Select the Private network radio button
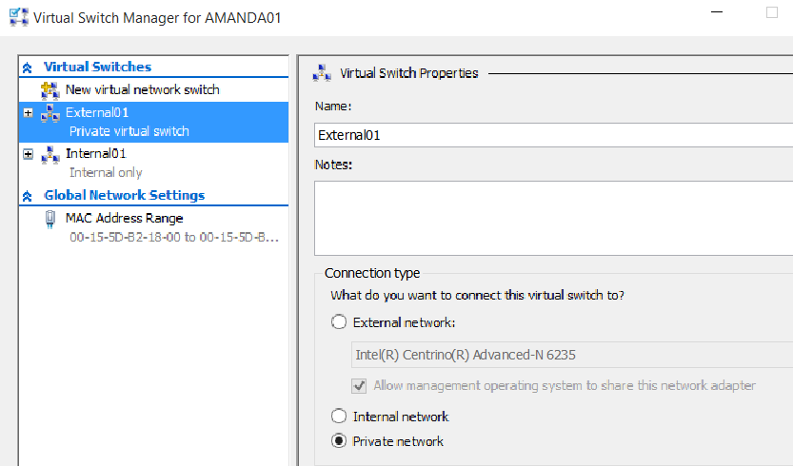Screen dimensions: 793x466 click(x=339, y=441)
